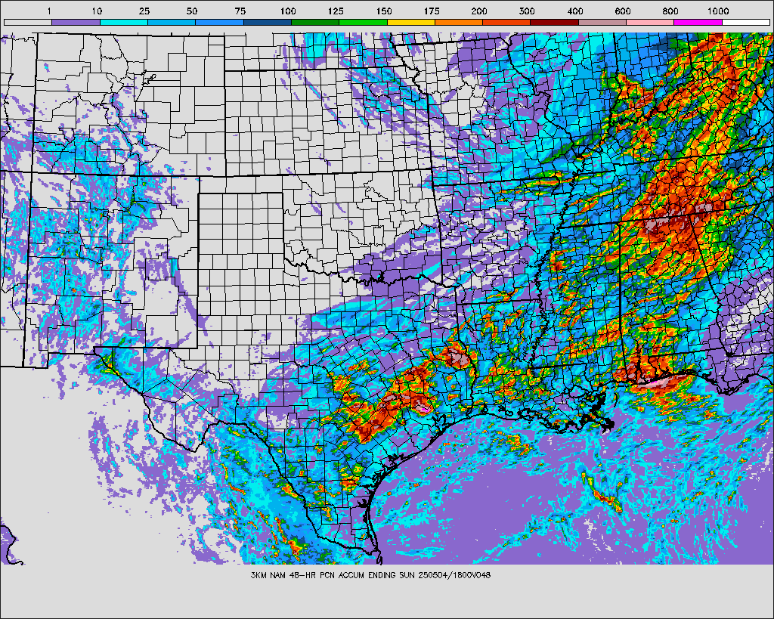Click the legend label 100
The image size is (774, 619).
(x=288, y=11)
